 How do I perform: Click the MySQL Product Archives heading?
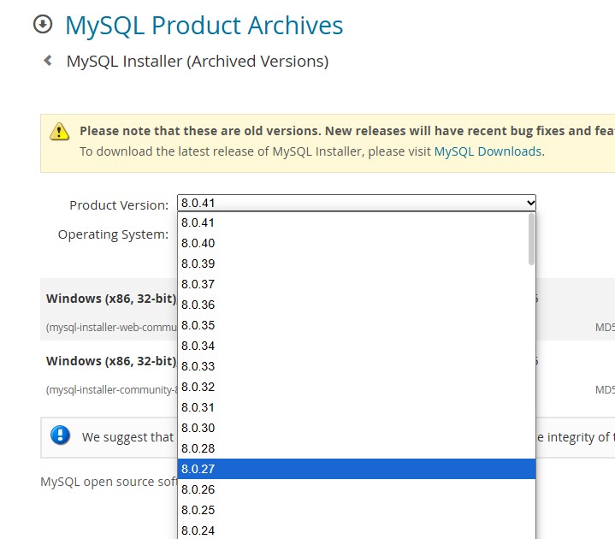pyautogui.click(x=204, y=25)
